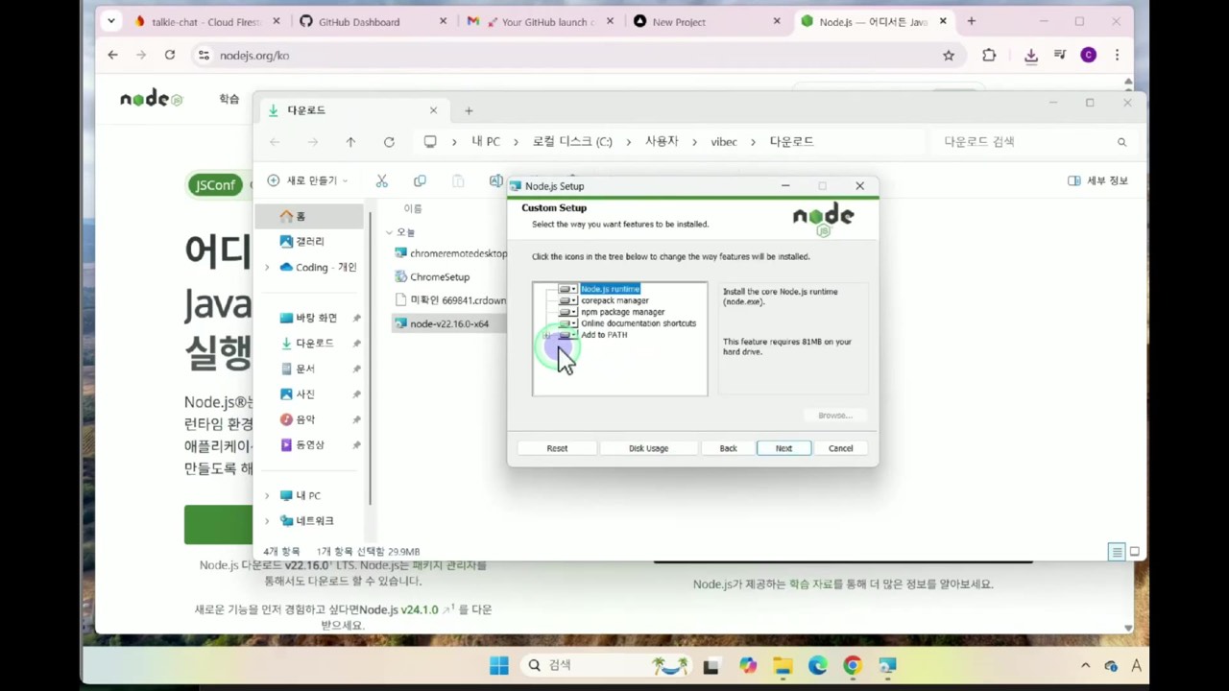Viewport: 1229px width, 691px height.
Task: Toggle the 세부 정보 details pane
Action: [x=1097, y=180]
